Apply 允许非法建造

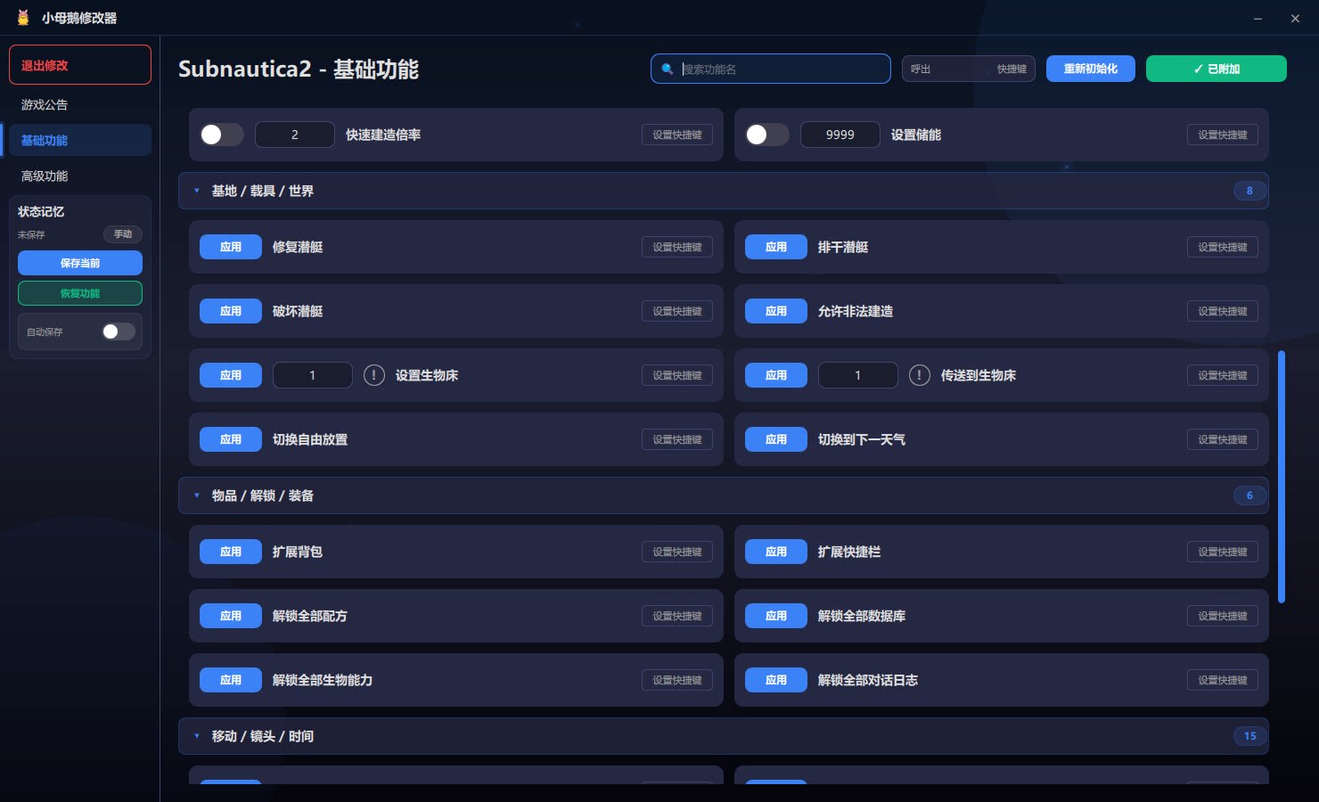[x=776, y=311]
